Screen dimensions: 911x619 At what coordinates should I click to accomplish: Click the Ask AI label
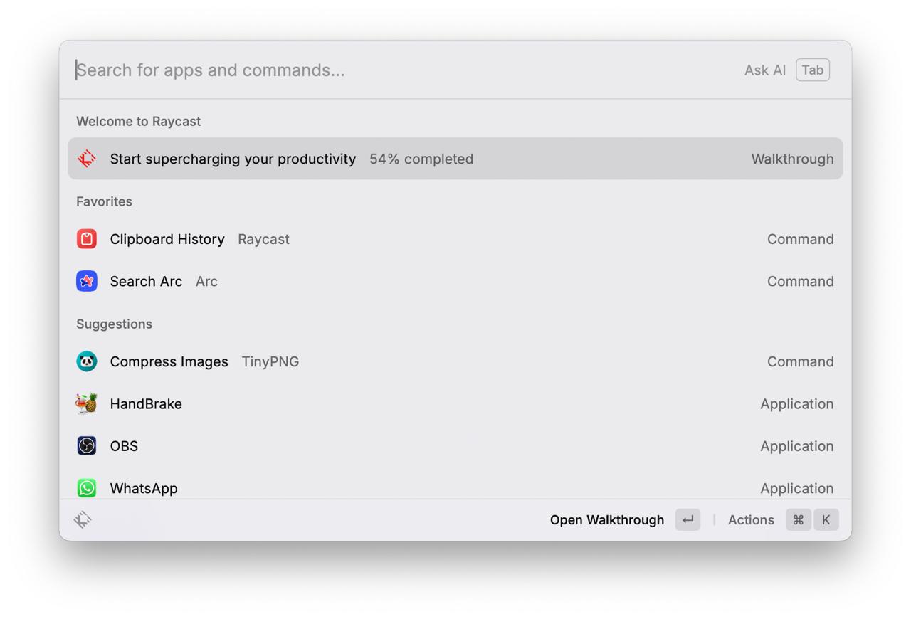(x=765, y=70)
